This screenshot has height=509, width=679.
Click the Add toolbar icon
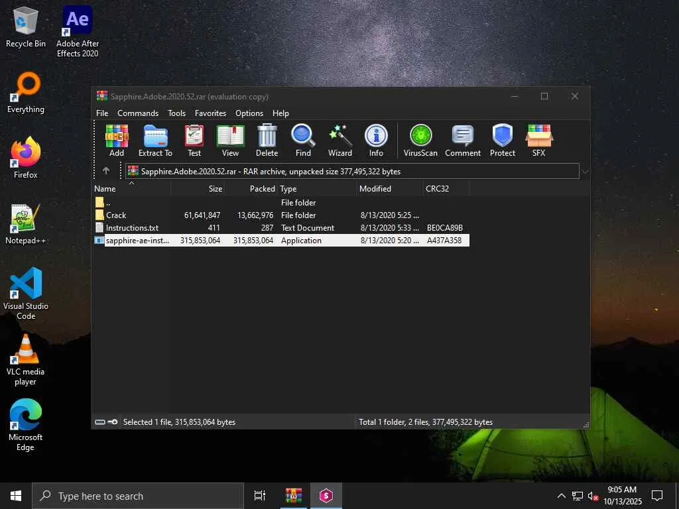pyautogui.click(x=117, y=141)
